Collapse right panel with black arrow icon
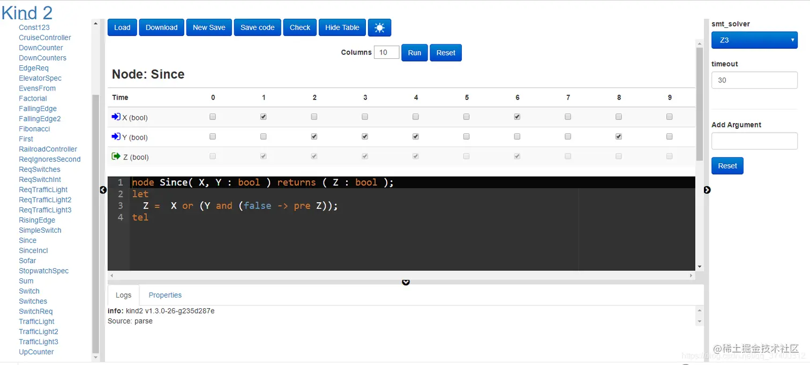The height and width of the screenshot is (365, 810). 707,190
